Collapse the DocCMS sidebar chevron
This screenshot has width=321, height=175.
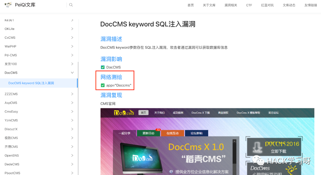point(72,73)
